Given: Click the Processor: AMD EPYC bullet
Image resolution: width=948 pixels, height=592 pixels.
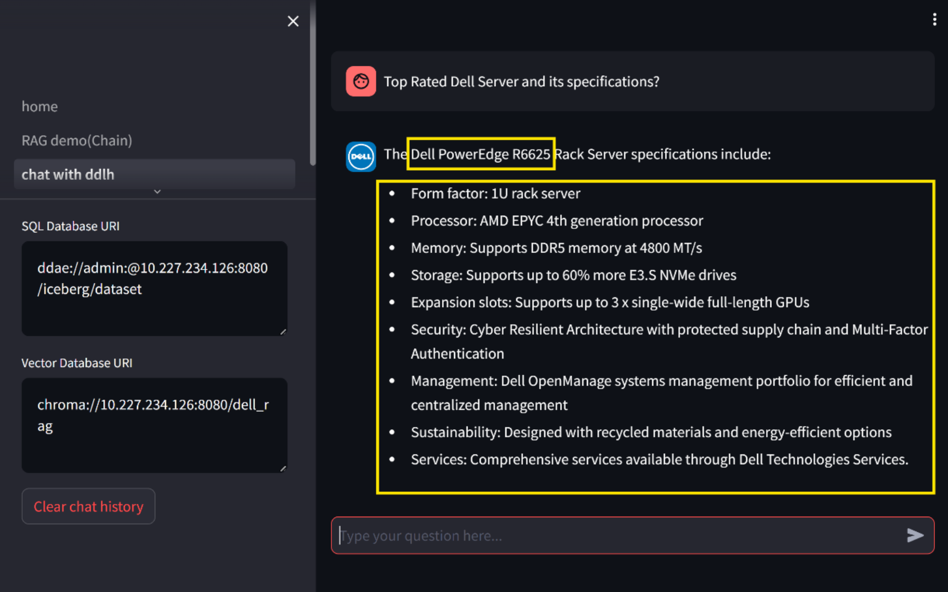Looking at the screenshot, I should (x=557, y=221).
